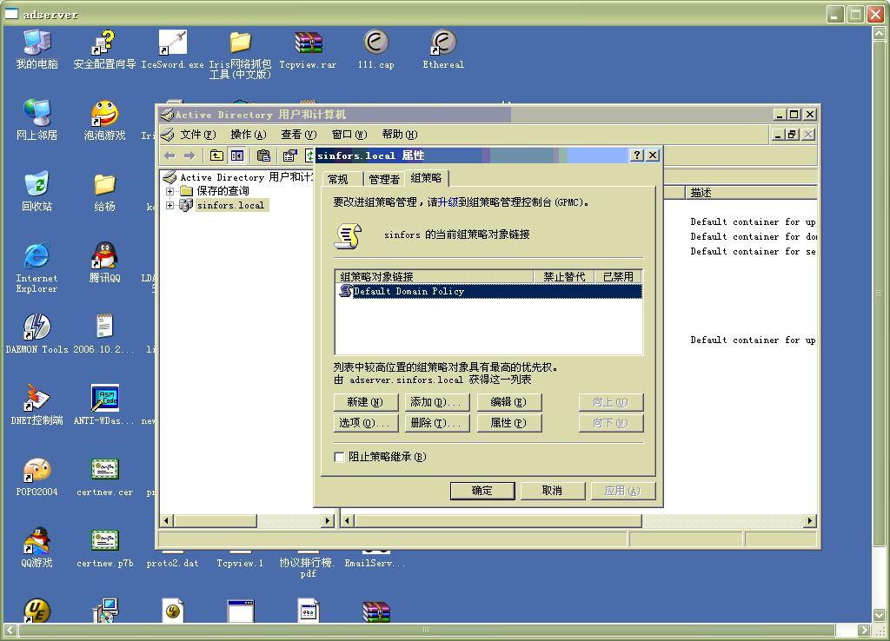The image size is (890, 641).
Task: Select the Default Domain Policy list entry
Action: pyautogui.click(x=408, y=292)
